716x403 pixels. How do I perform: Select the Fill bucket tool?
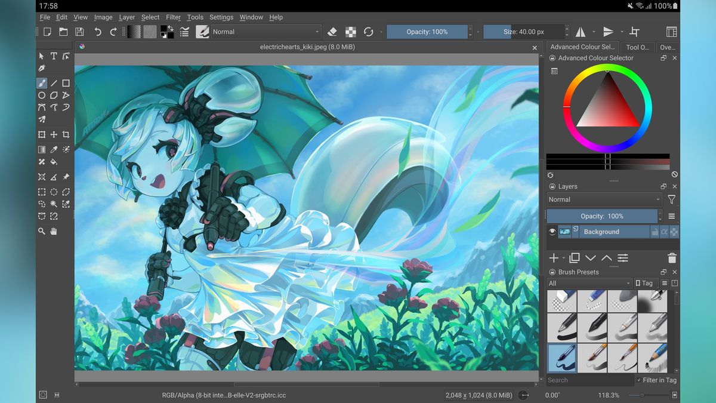(x=54, y=162)
